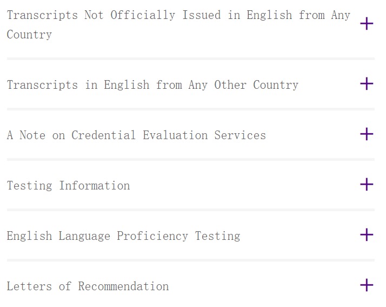Select 'Transcripts in English from Any Other Country' title
386x307 pixels.
point(152,85)
